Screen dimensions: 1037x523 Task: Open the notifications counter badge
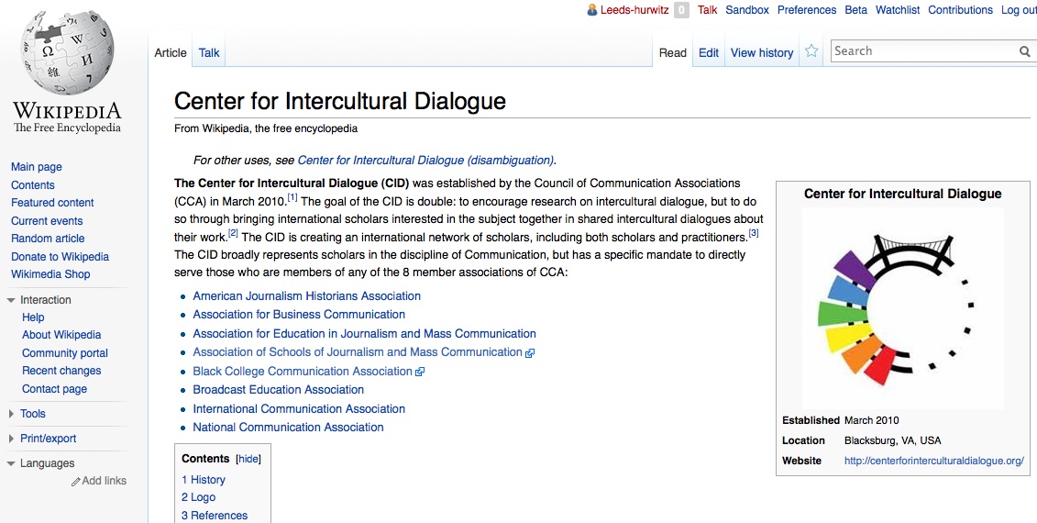click(681, 10)
